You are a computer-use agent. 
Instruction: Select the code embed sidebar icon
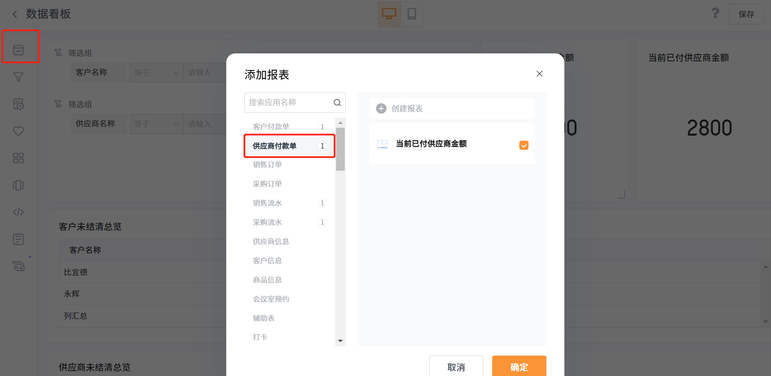(x=18, y=212)
